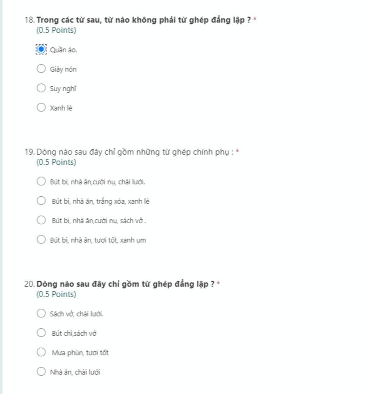Click question 20 heading text

126,284
